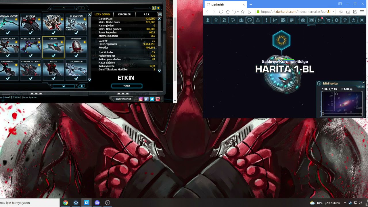
Task: Reload the Darkorbit browser page
Action: click(221, 11)
